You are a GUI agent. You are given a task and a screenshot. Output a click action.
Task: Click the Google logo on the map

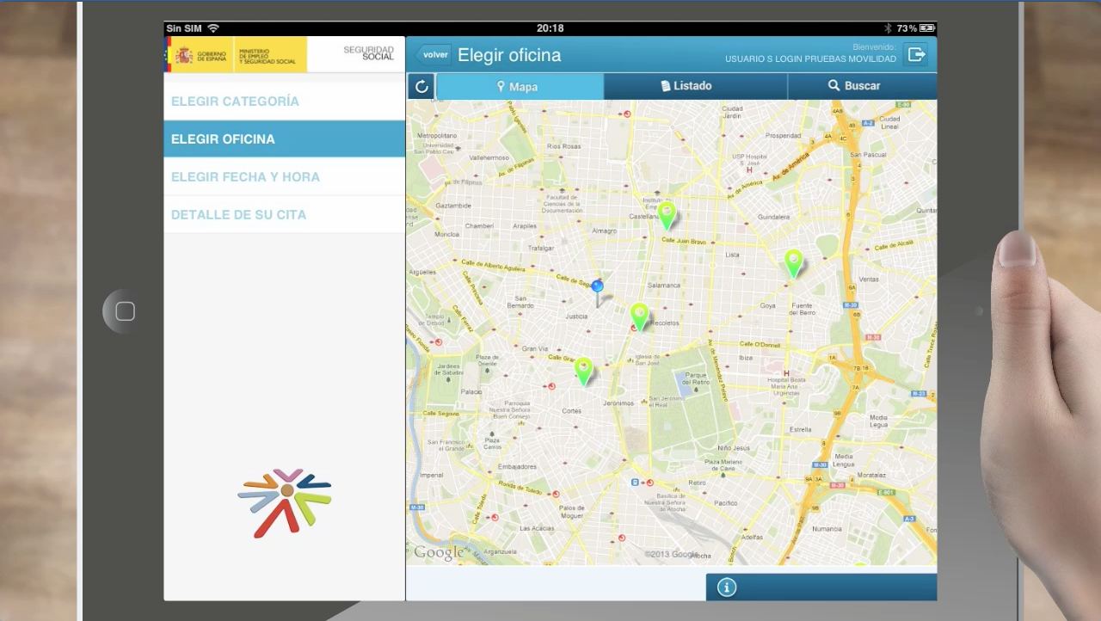pyautogui.click(x=439, y=553)
